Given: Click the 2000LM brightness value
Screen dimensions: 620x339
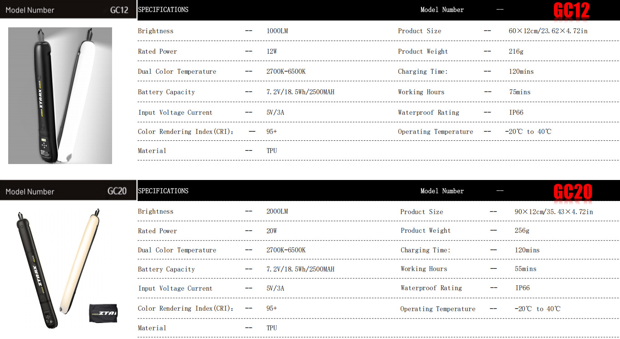Looking at the screenshot, I should [x=277, y=211].
